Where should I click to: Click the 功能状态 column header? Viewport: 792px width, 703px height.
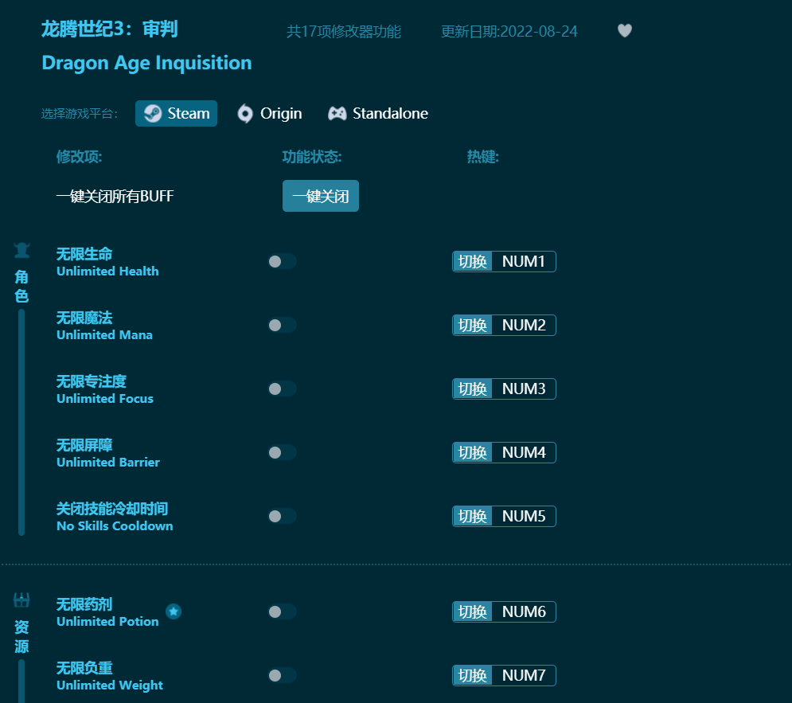click(312, 157)
